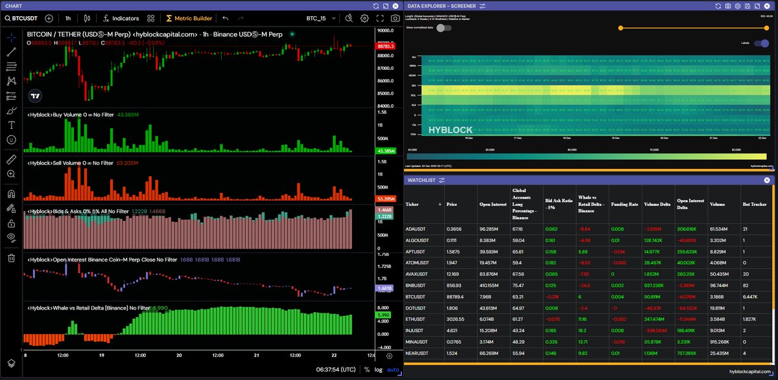The image size is (778, 380).
Task: Sort by Funding Rate column header
Action: [x=624, y=204]
